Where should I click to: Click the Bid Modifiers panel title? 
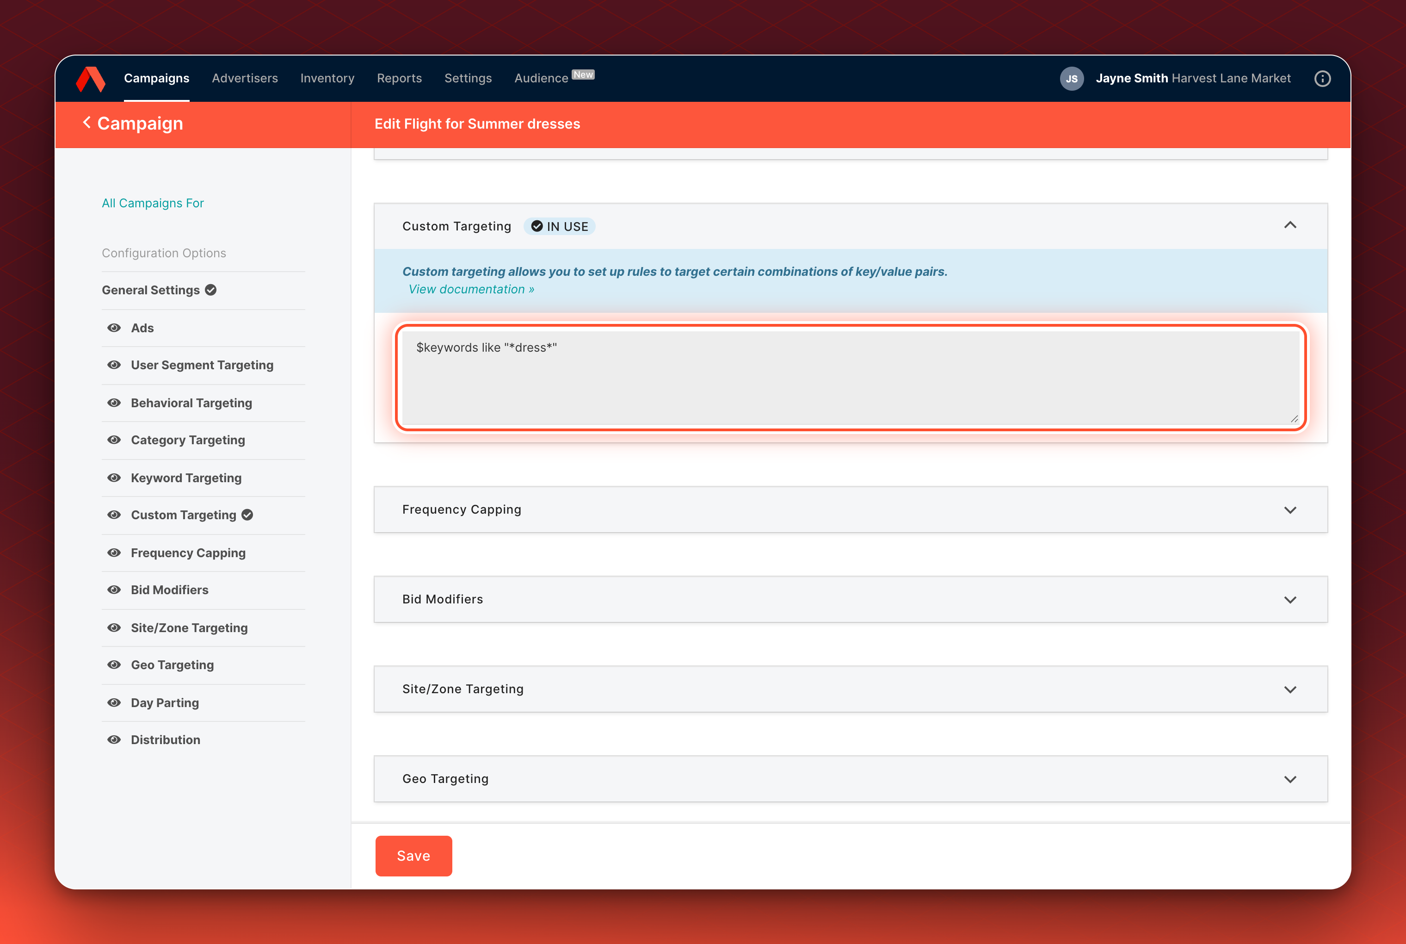point(442,599)
